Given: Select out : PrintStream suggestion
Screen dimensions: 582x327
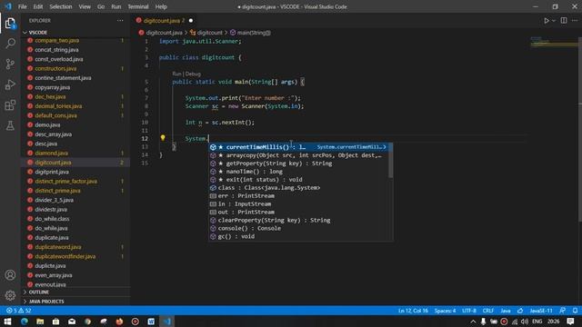Looking at the screenshot, I should (298, 212).
